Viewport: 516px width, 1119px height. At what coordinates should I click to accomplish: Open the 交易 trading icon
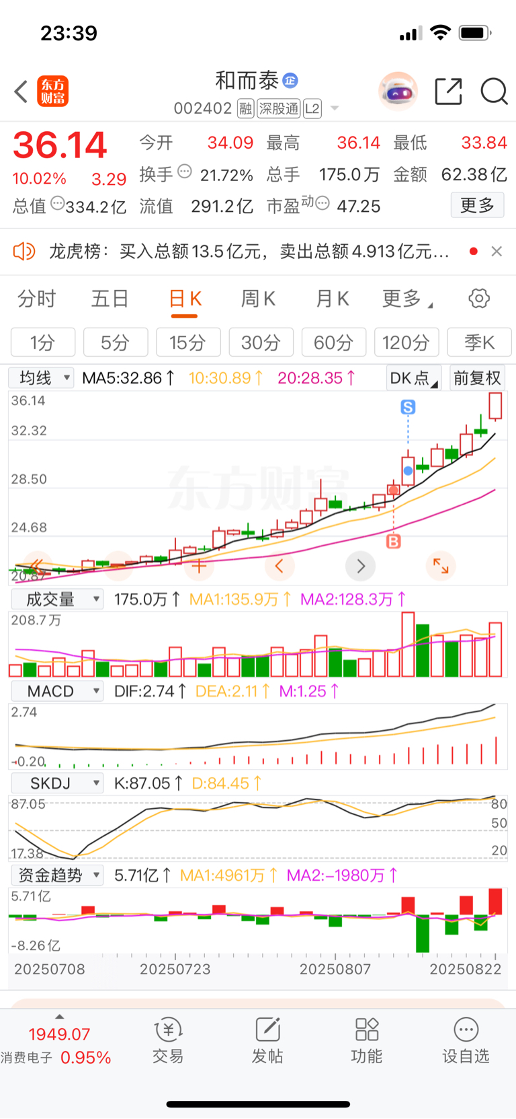click(x=168, y=1041)
